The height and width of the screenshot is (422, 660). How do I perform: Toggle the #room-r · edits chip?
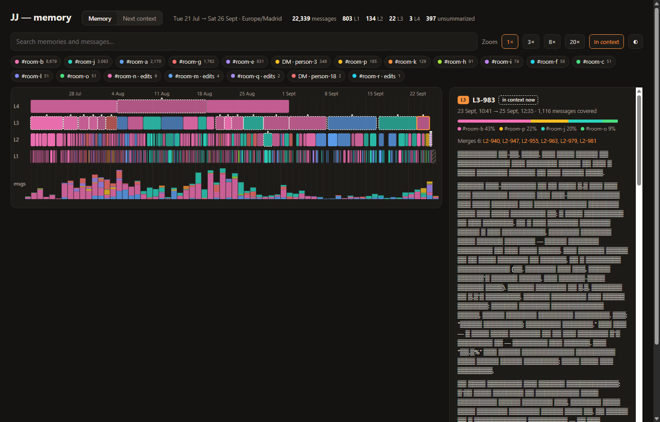(x=376, y=76)
